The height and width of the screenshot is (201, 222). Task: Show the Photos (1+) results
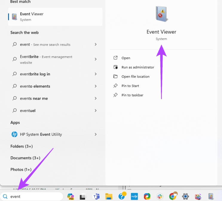(21, 170)
